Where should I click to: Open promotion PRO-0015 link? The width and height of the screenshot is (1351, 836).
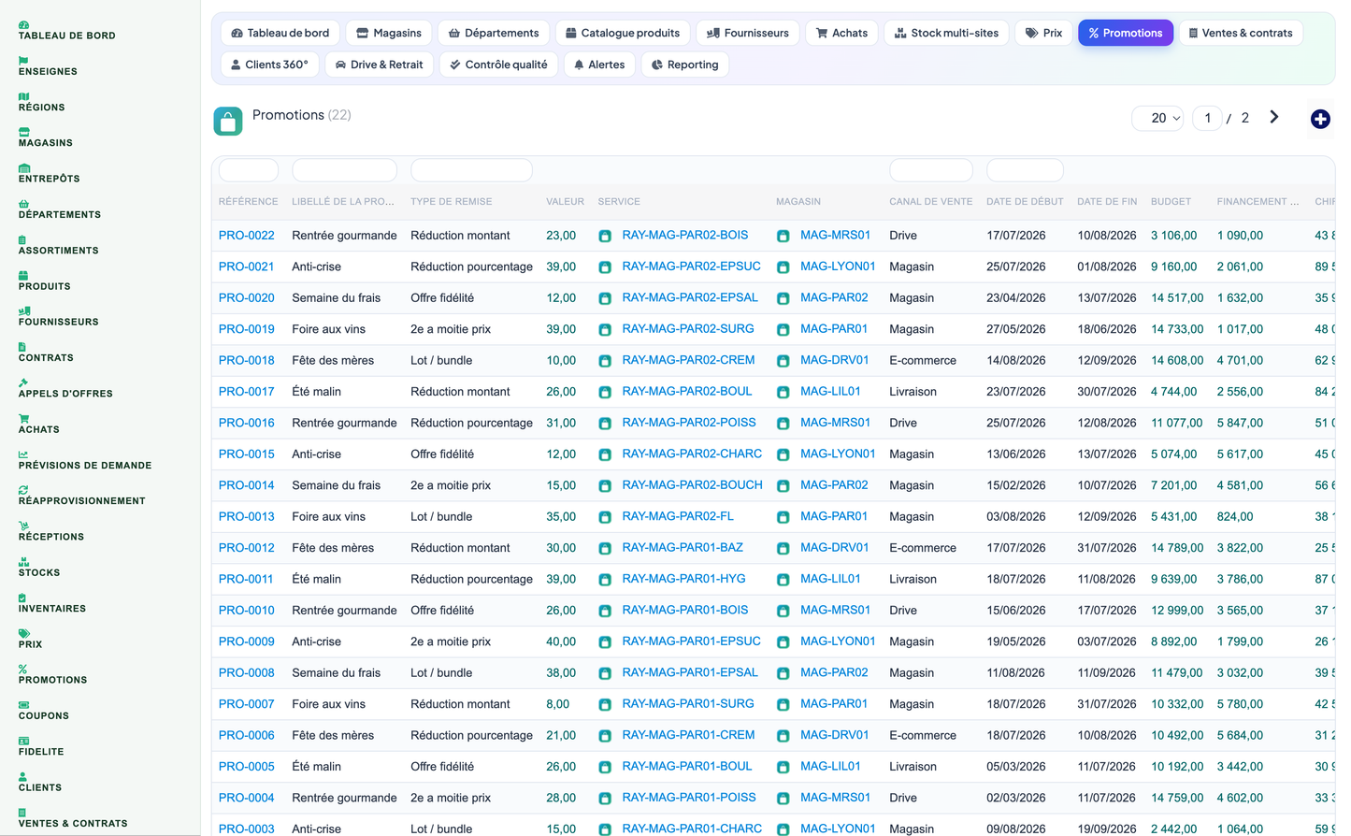pyautogui.click(x=247, y=454)
